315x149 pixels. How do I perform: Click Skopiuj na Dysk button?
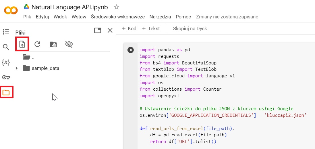[x=190, y=28]
